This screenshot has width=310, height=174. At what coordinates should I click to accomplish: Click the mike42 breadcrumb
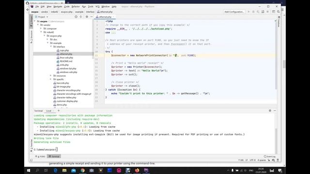pos(54,12)
